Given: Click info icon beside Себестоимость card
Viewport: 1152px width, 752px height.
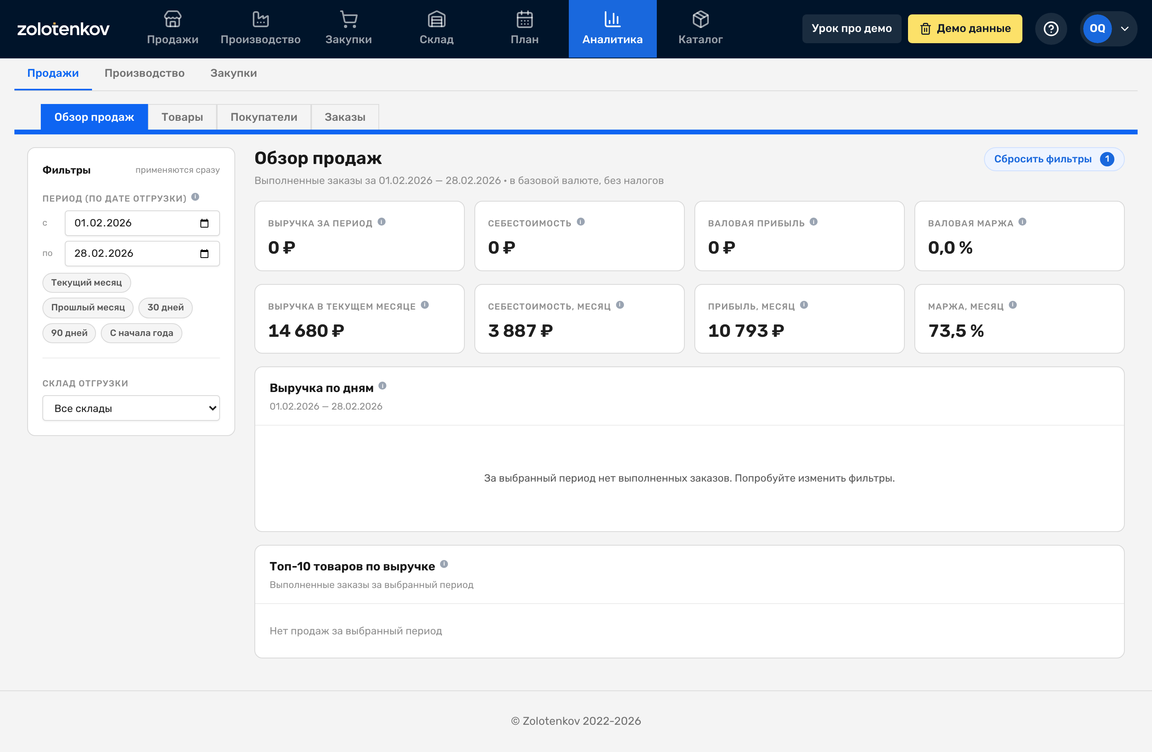Looking at the screenshot, I should [x=581, y=222].
